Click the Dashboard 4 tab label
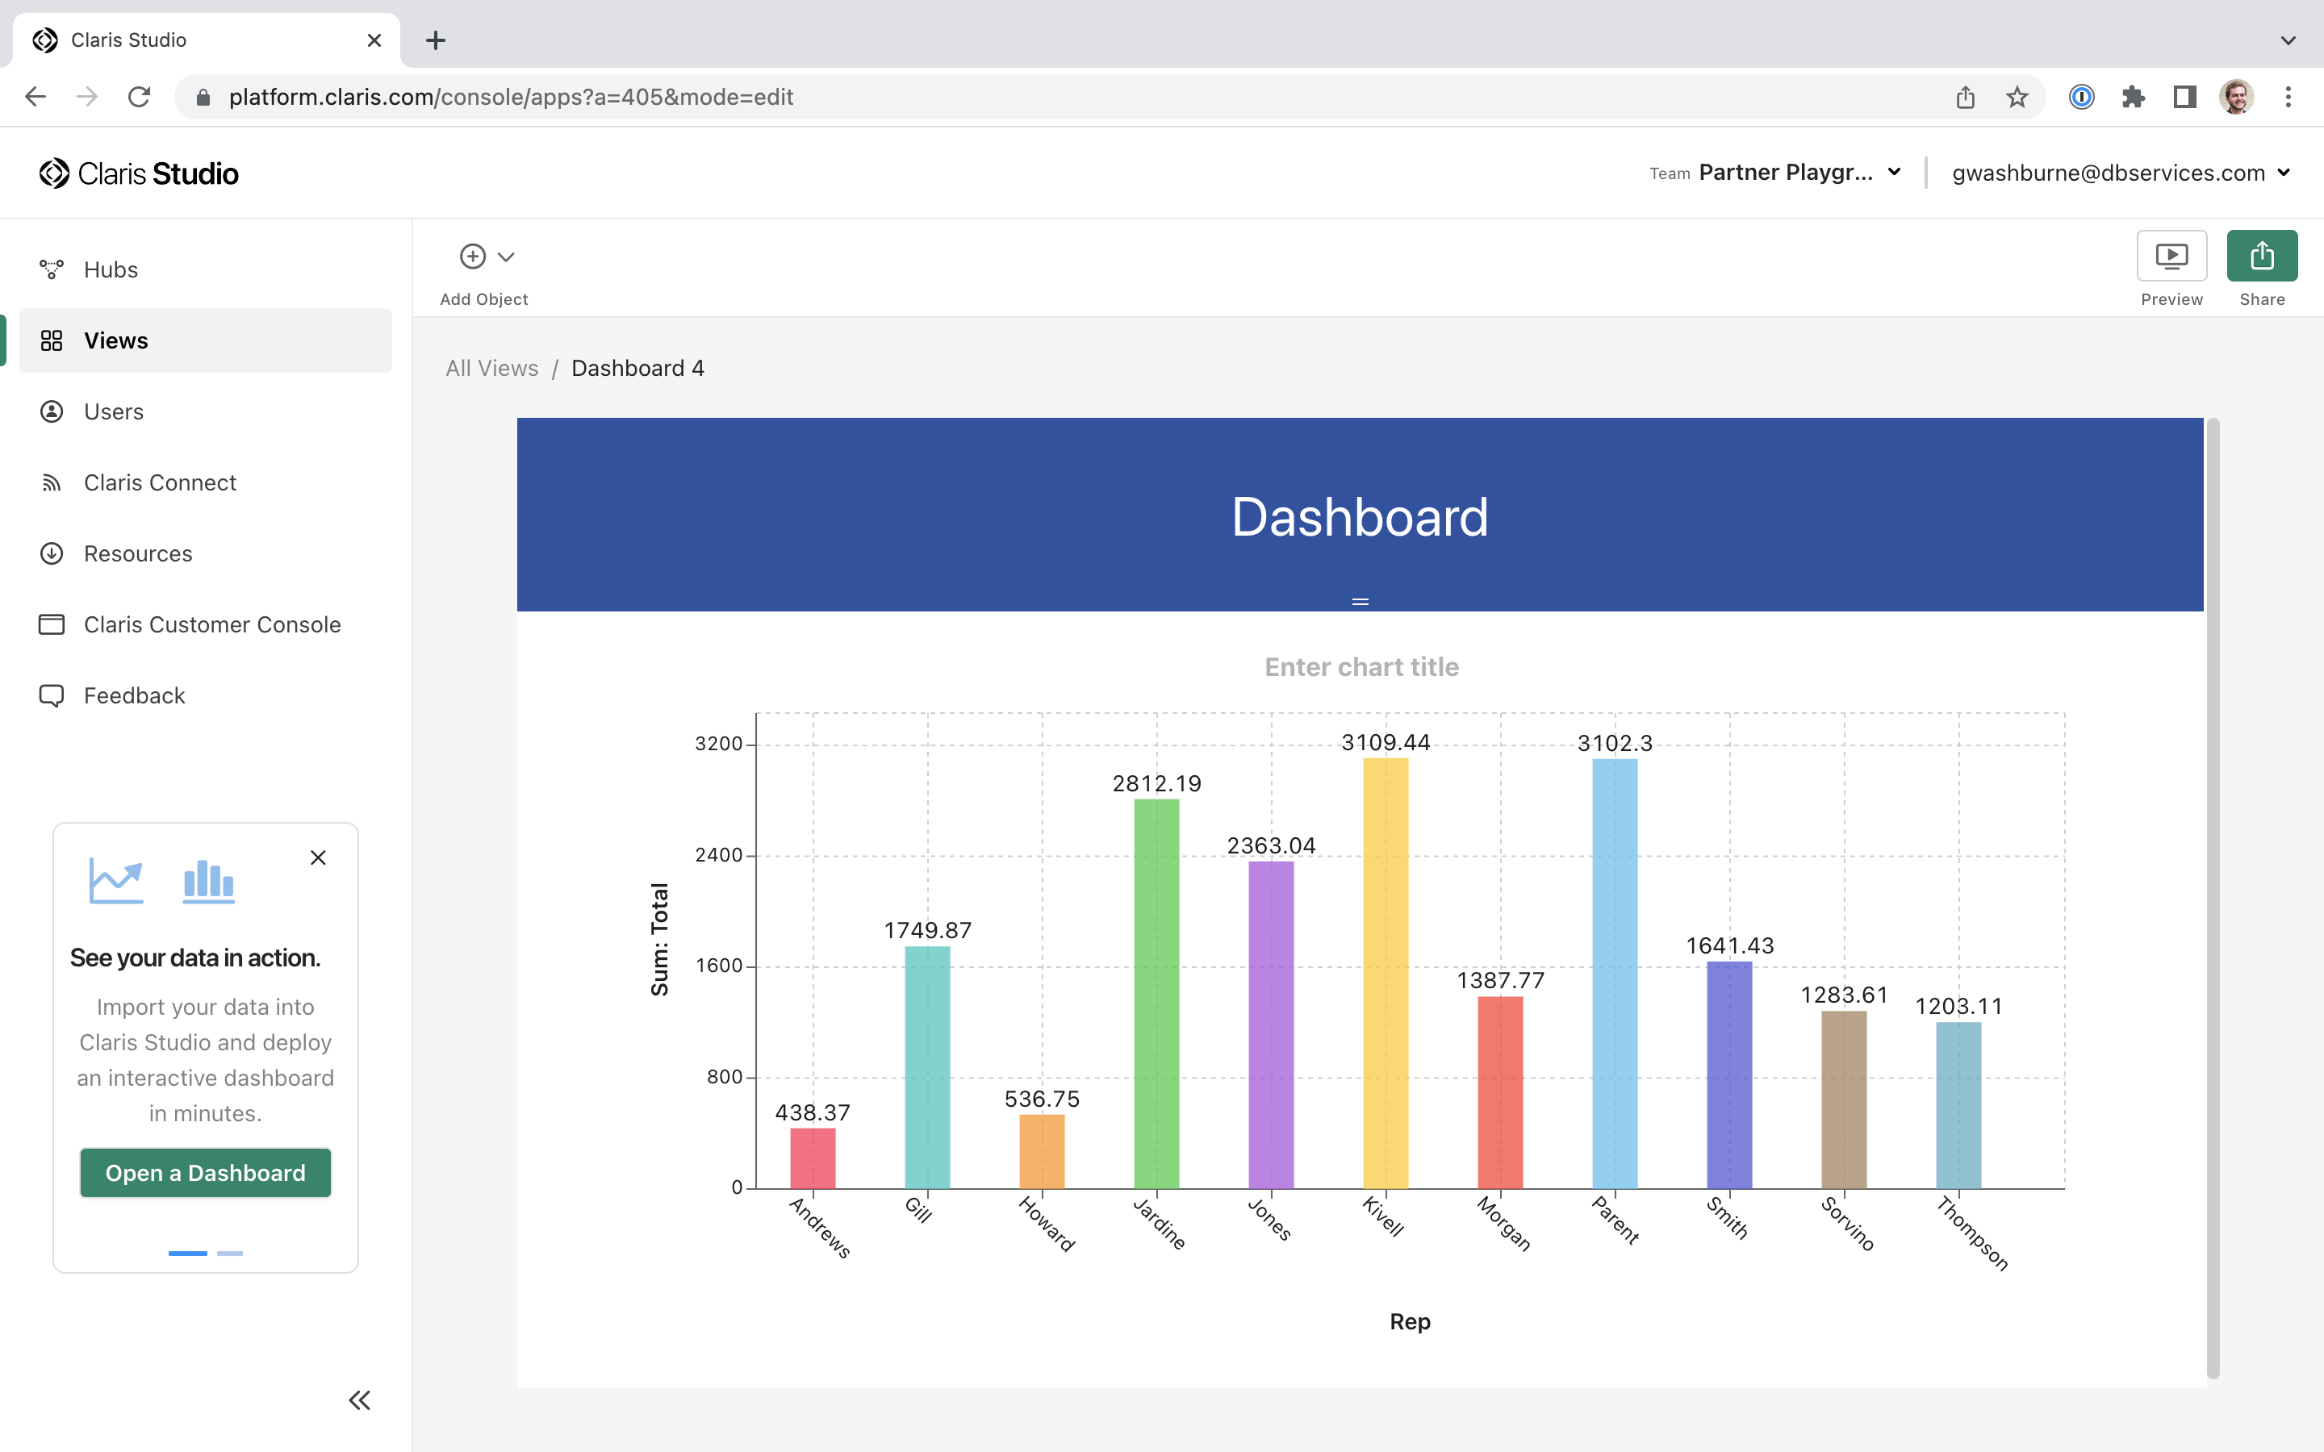2324x1452 pixels. click(x=637, y=368)
